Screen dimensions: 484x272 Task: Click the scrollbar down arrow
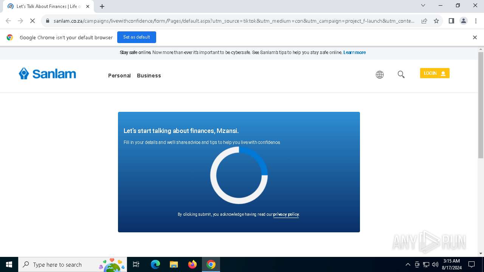pos(481,253)
